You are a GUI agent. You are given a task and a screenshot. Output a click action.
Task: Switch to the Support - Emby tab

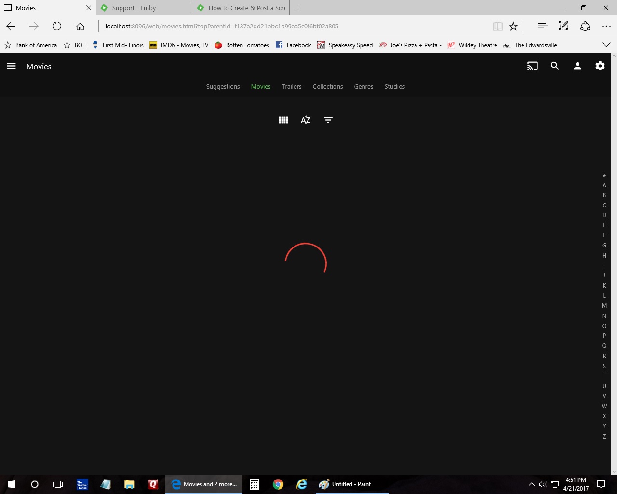coord(144,8)
